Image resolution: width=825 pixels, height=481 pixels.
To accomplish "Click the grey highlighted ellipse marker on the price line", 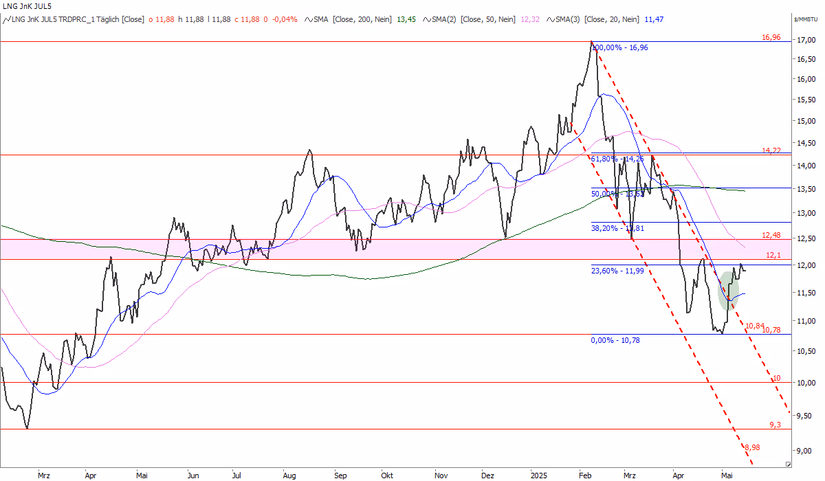I will tap(728, 291).
